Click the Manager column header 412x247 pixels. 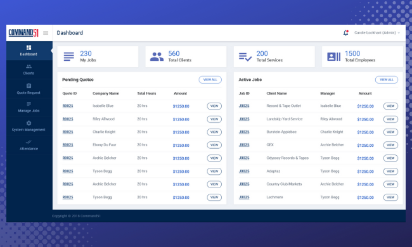[328, 94]
